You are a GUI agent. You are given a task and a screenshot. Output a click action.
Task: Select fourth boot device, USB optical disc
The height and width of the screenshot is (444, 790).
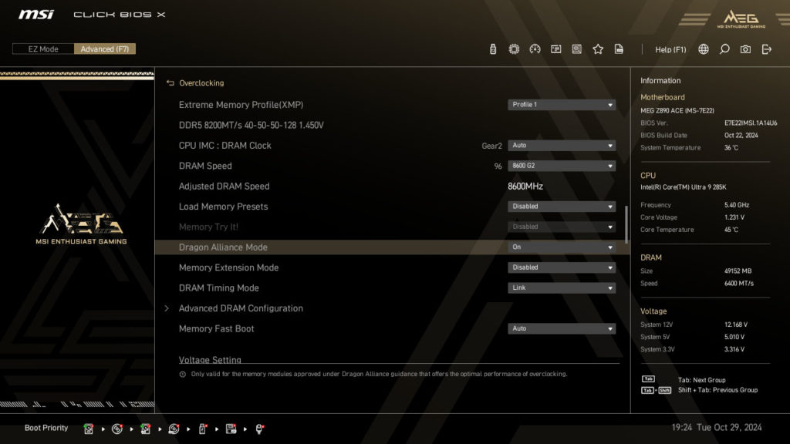(174, 429)
